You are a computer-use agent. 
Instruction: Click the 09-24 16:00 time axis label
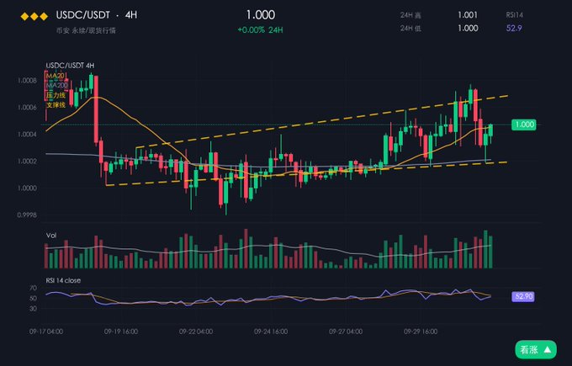pyautogui.click(x=271, y=332)
